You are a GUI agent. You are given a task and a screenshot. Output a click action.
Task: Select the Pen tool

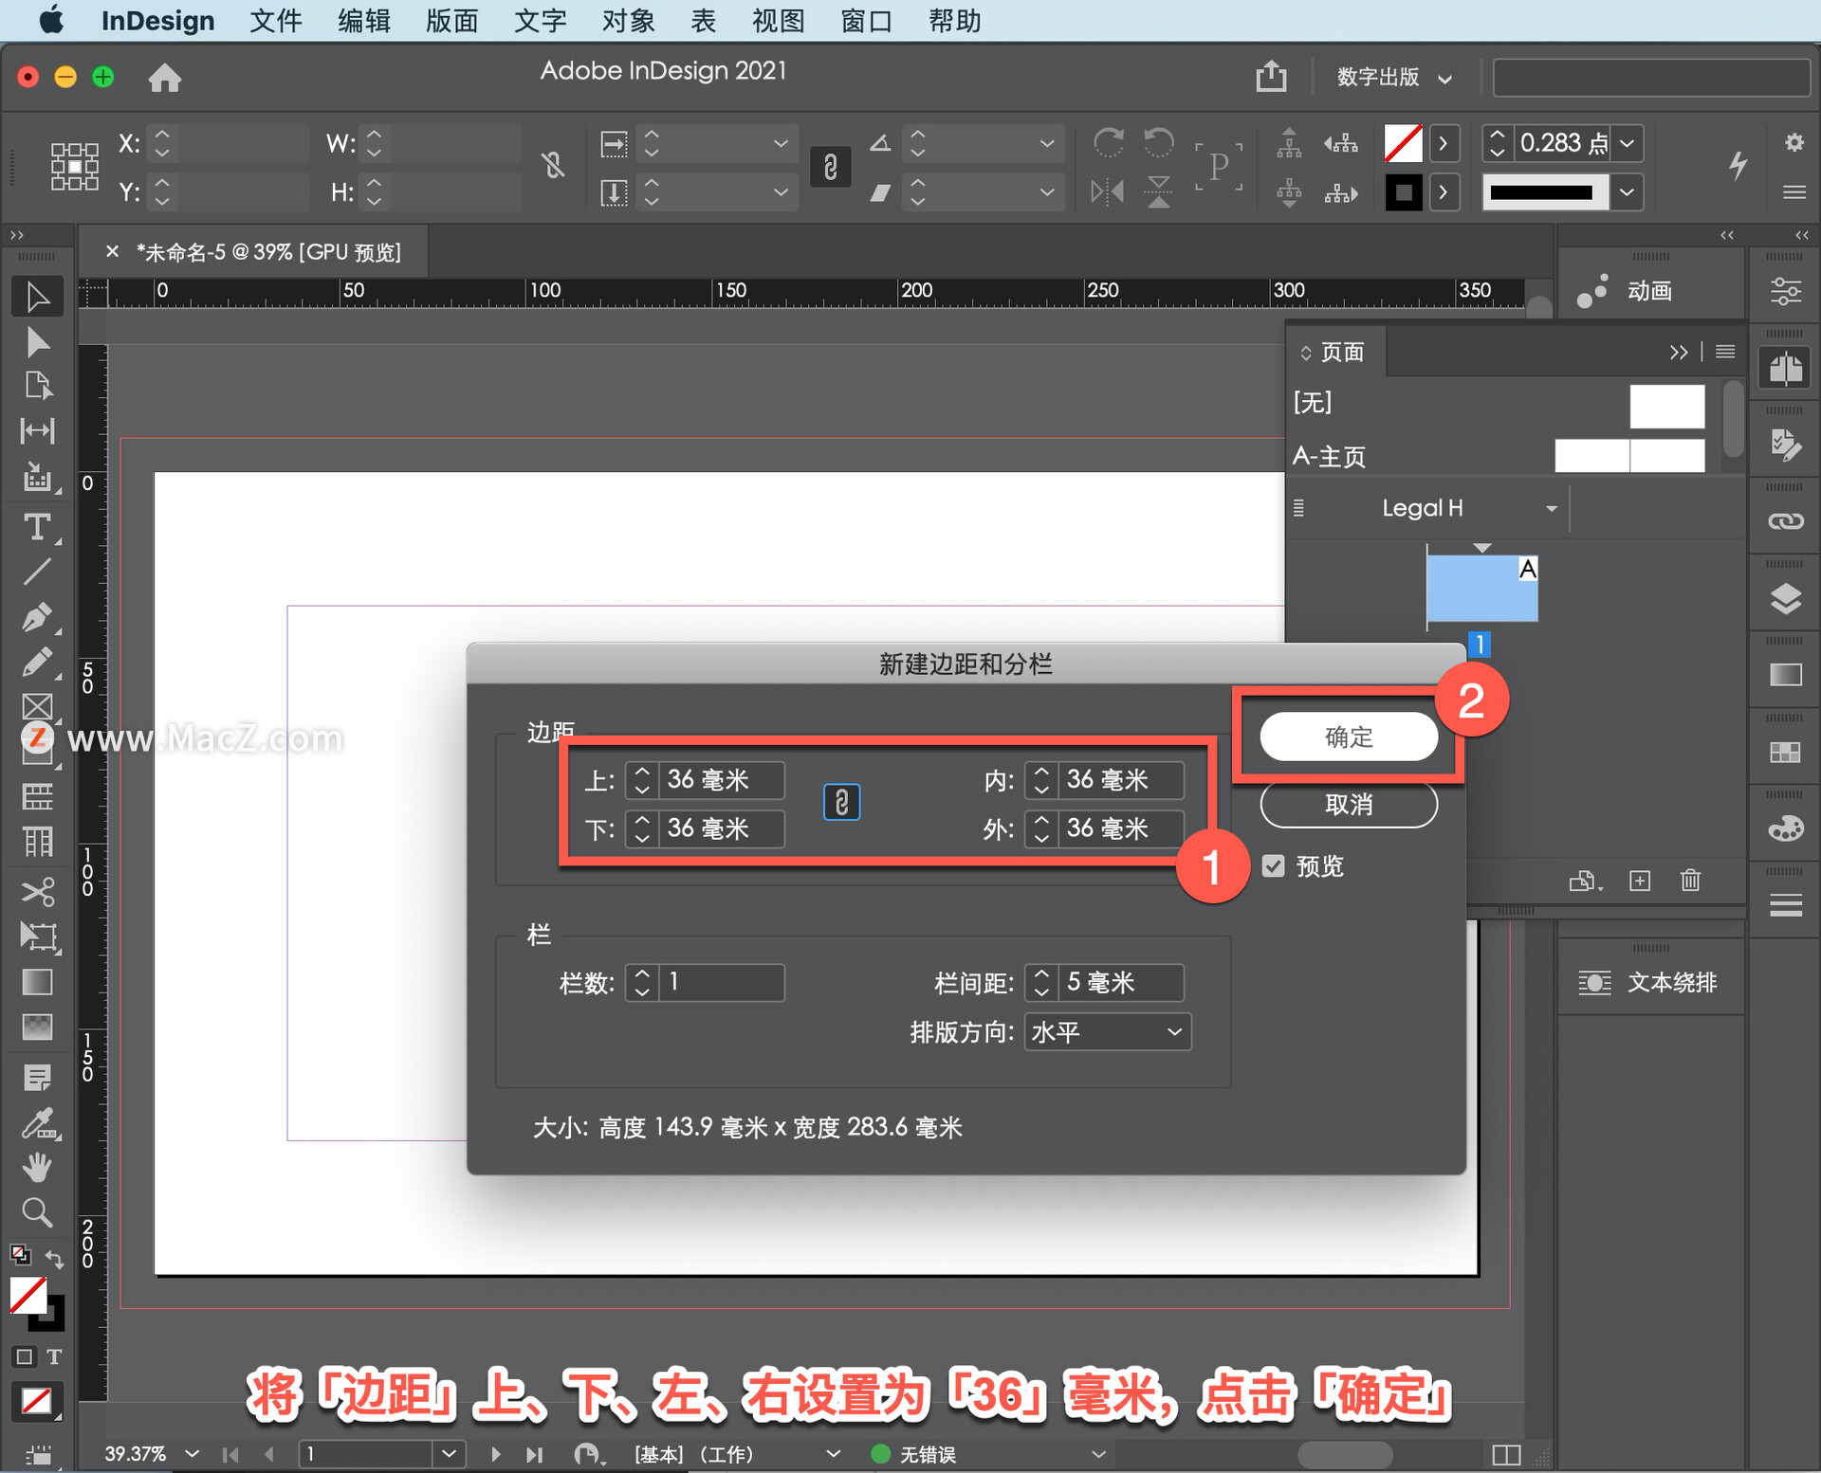(x=37, y=617)
